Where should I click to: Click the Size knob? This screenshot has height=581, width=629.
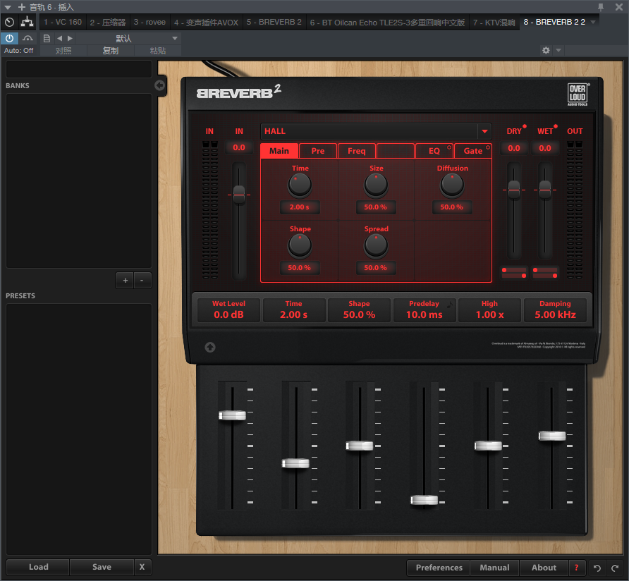click(376, 185)
